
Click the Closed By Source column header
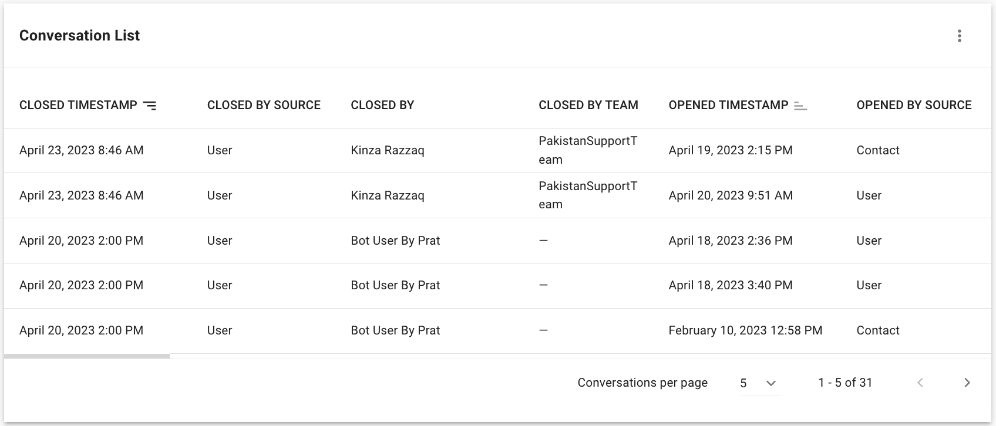click(264, 105)
